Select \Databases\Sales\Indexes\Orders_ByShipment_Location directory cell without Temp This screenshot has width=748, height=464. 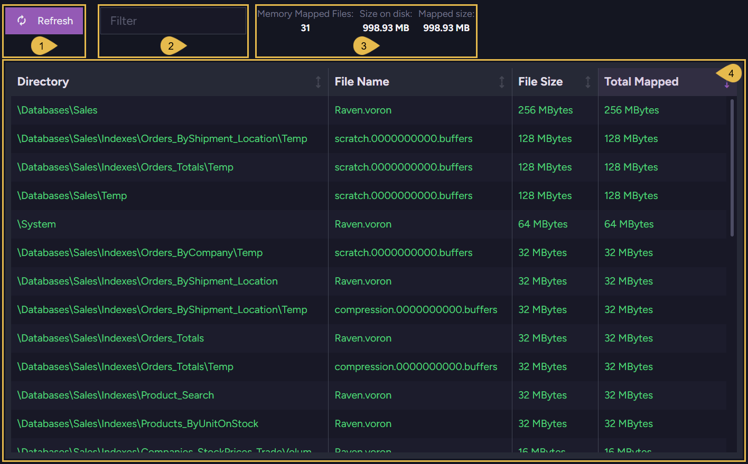click(x=170, y=281)
